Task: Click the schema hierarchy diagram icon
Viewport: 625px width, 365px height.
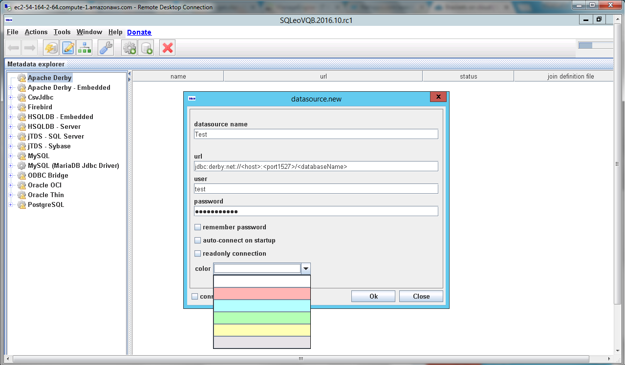Action: 85,48
